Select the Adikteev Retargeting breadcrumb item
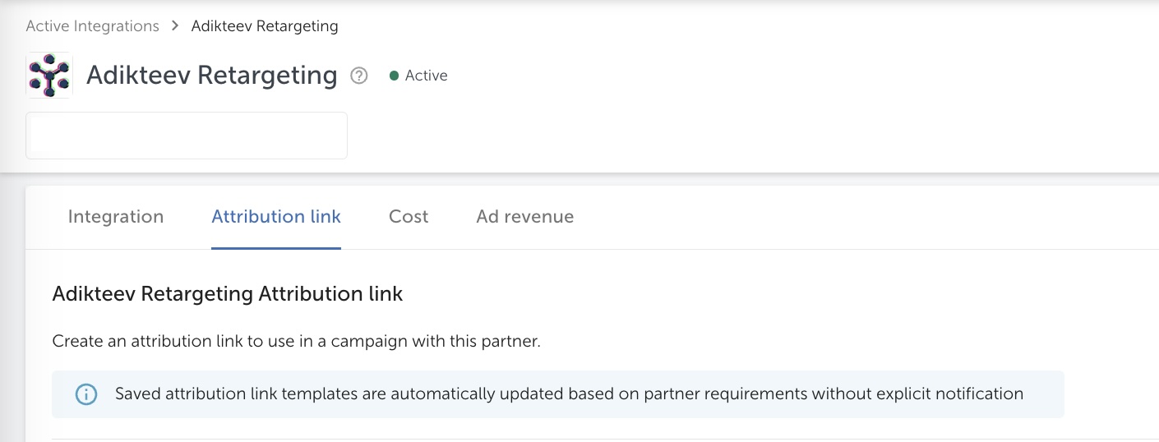The image size is (1159, 442). pyautogui.click(x=265, y=26)
